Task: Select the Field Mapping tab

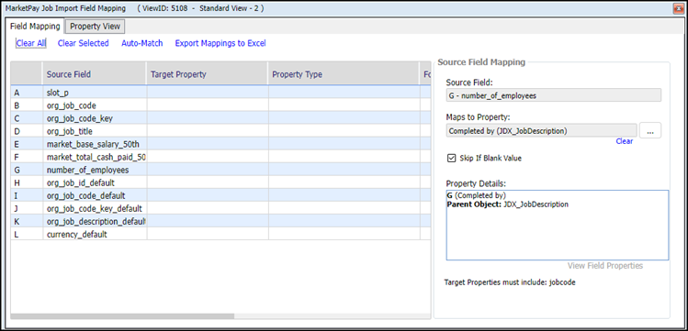Action: (35, 27)
